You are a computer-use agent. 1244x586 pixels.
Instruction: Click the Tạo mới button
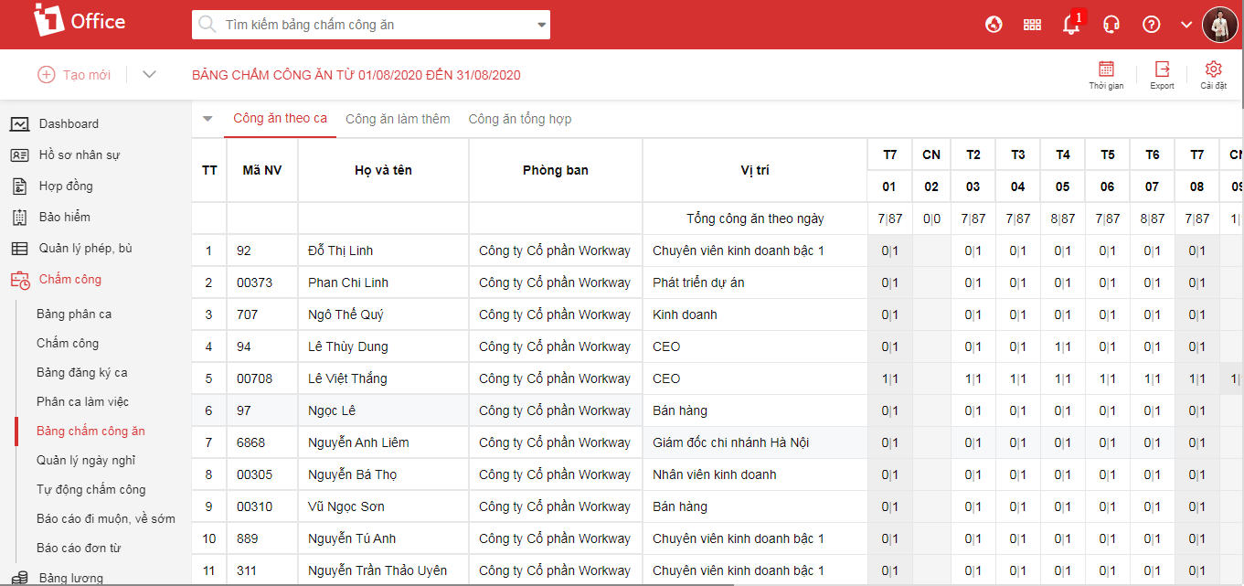click(x=73, y=74)
